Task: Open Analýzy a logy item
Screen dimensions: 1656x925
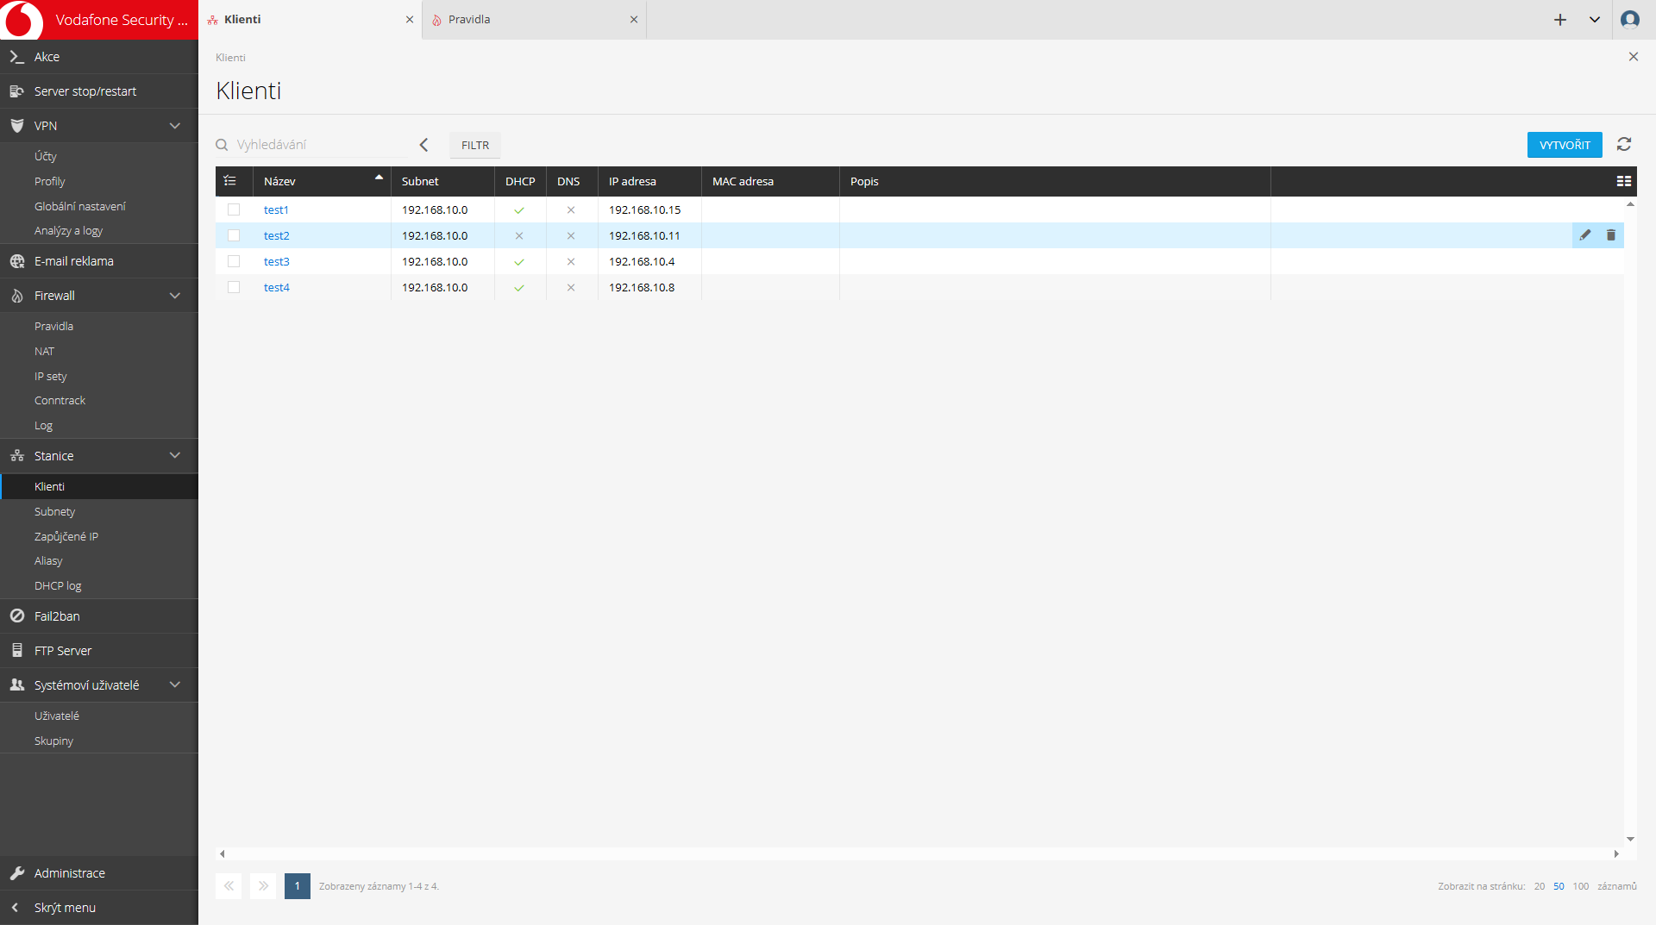Action: (68, 230)
